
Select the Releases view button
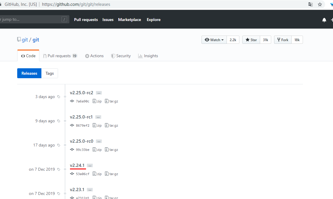29,73
